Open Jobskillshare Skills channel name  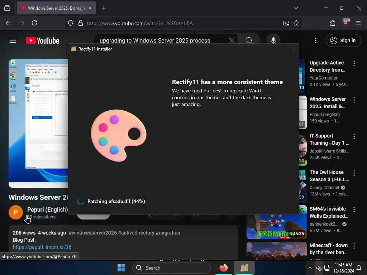pyautogui.click(x=329, y=151)
